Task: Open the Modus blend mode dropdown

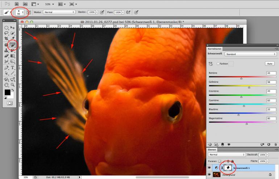Action: (59, 12)
